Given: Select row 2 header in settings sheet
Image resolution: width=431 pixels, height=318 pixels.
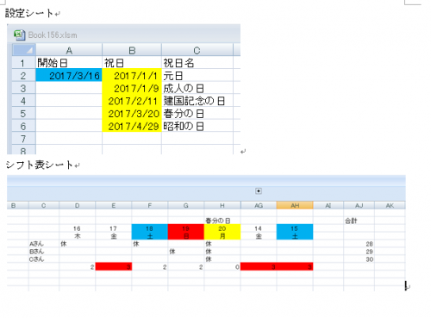Looking at the screenshot, I should tap(23, 75).
